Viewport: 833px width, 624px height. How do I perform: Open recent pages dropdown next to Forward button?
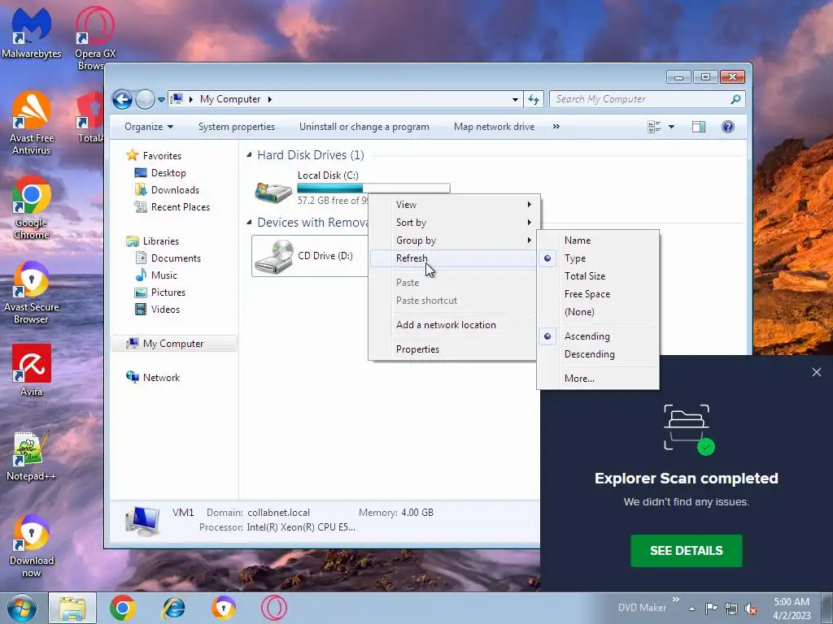(x=161, y=100)
